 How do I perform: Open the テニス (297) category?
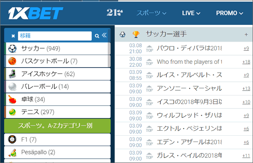point(57,112)
